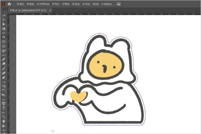Open the 도움말(H) menu
The height and width of the screenshot is (134, 201).
pos(106,4)
